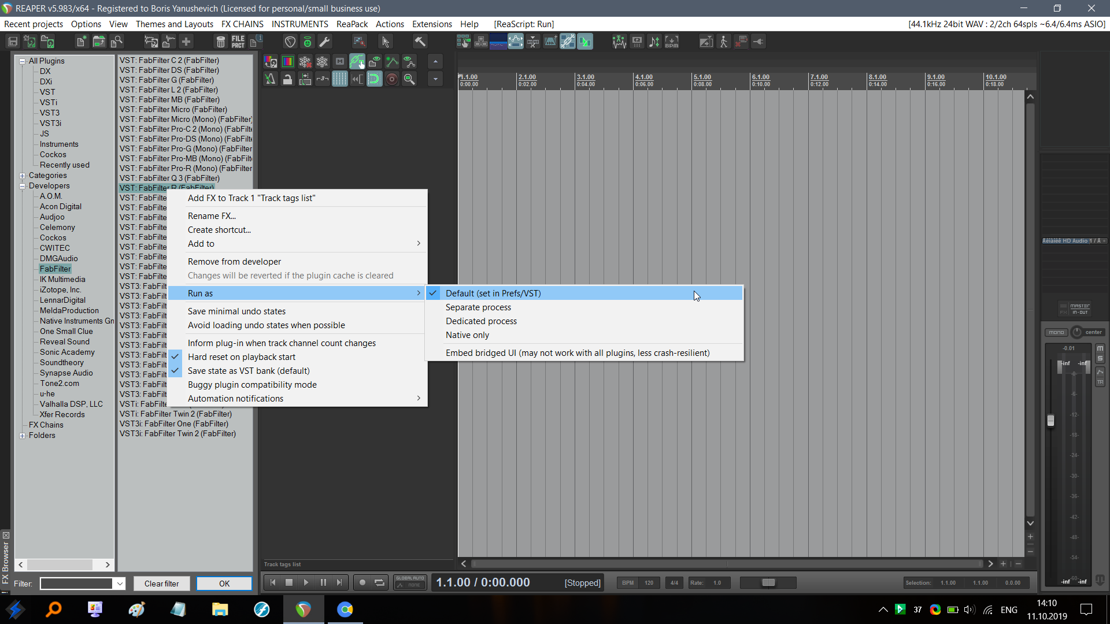Click the magnifier zoom icon in toolbar
This screenshot has width=1110, height=624.
409,79
